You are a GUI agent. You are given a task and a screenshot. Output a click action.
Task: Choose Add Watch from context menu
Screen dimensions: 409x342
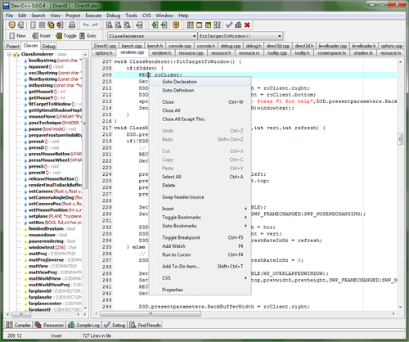coord(200,246)
